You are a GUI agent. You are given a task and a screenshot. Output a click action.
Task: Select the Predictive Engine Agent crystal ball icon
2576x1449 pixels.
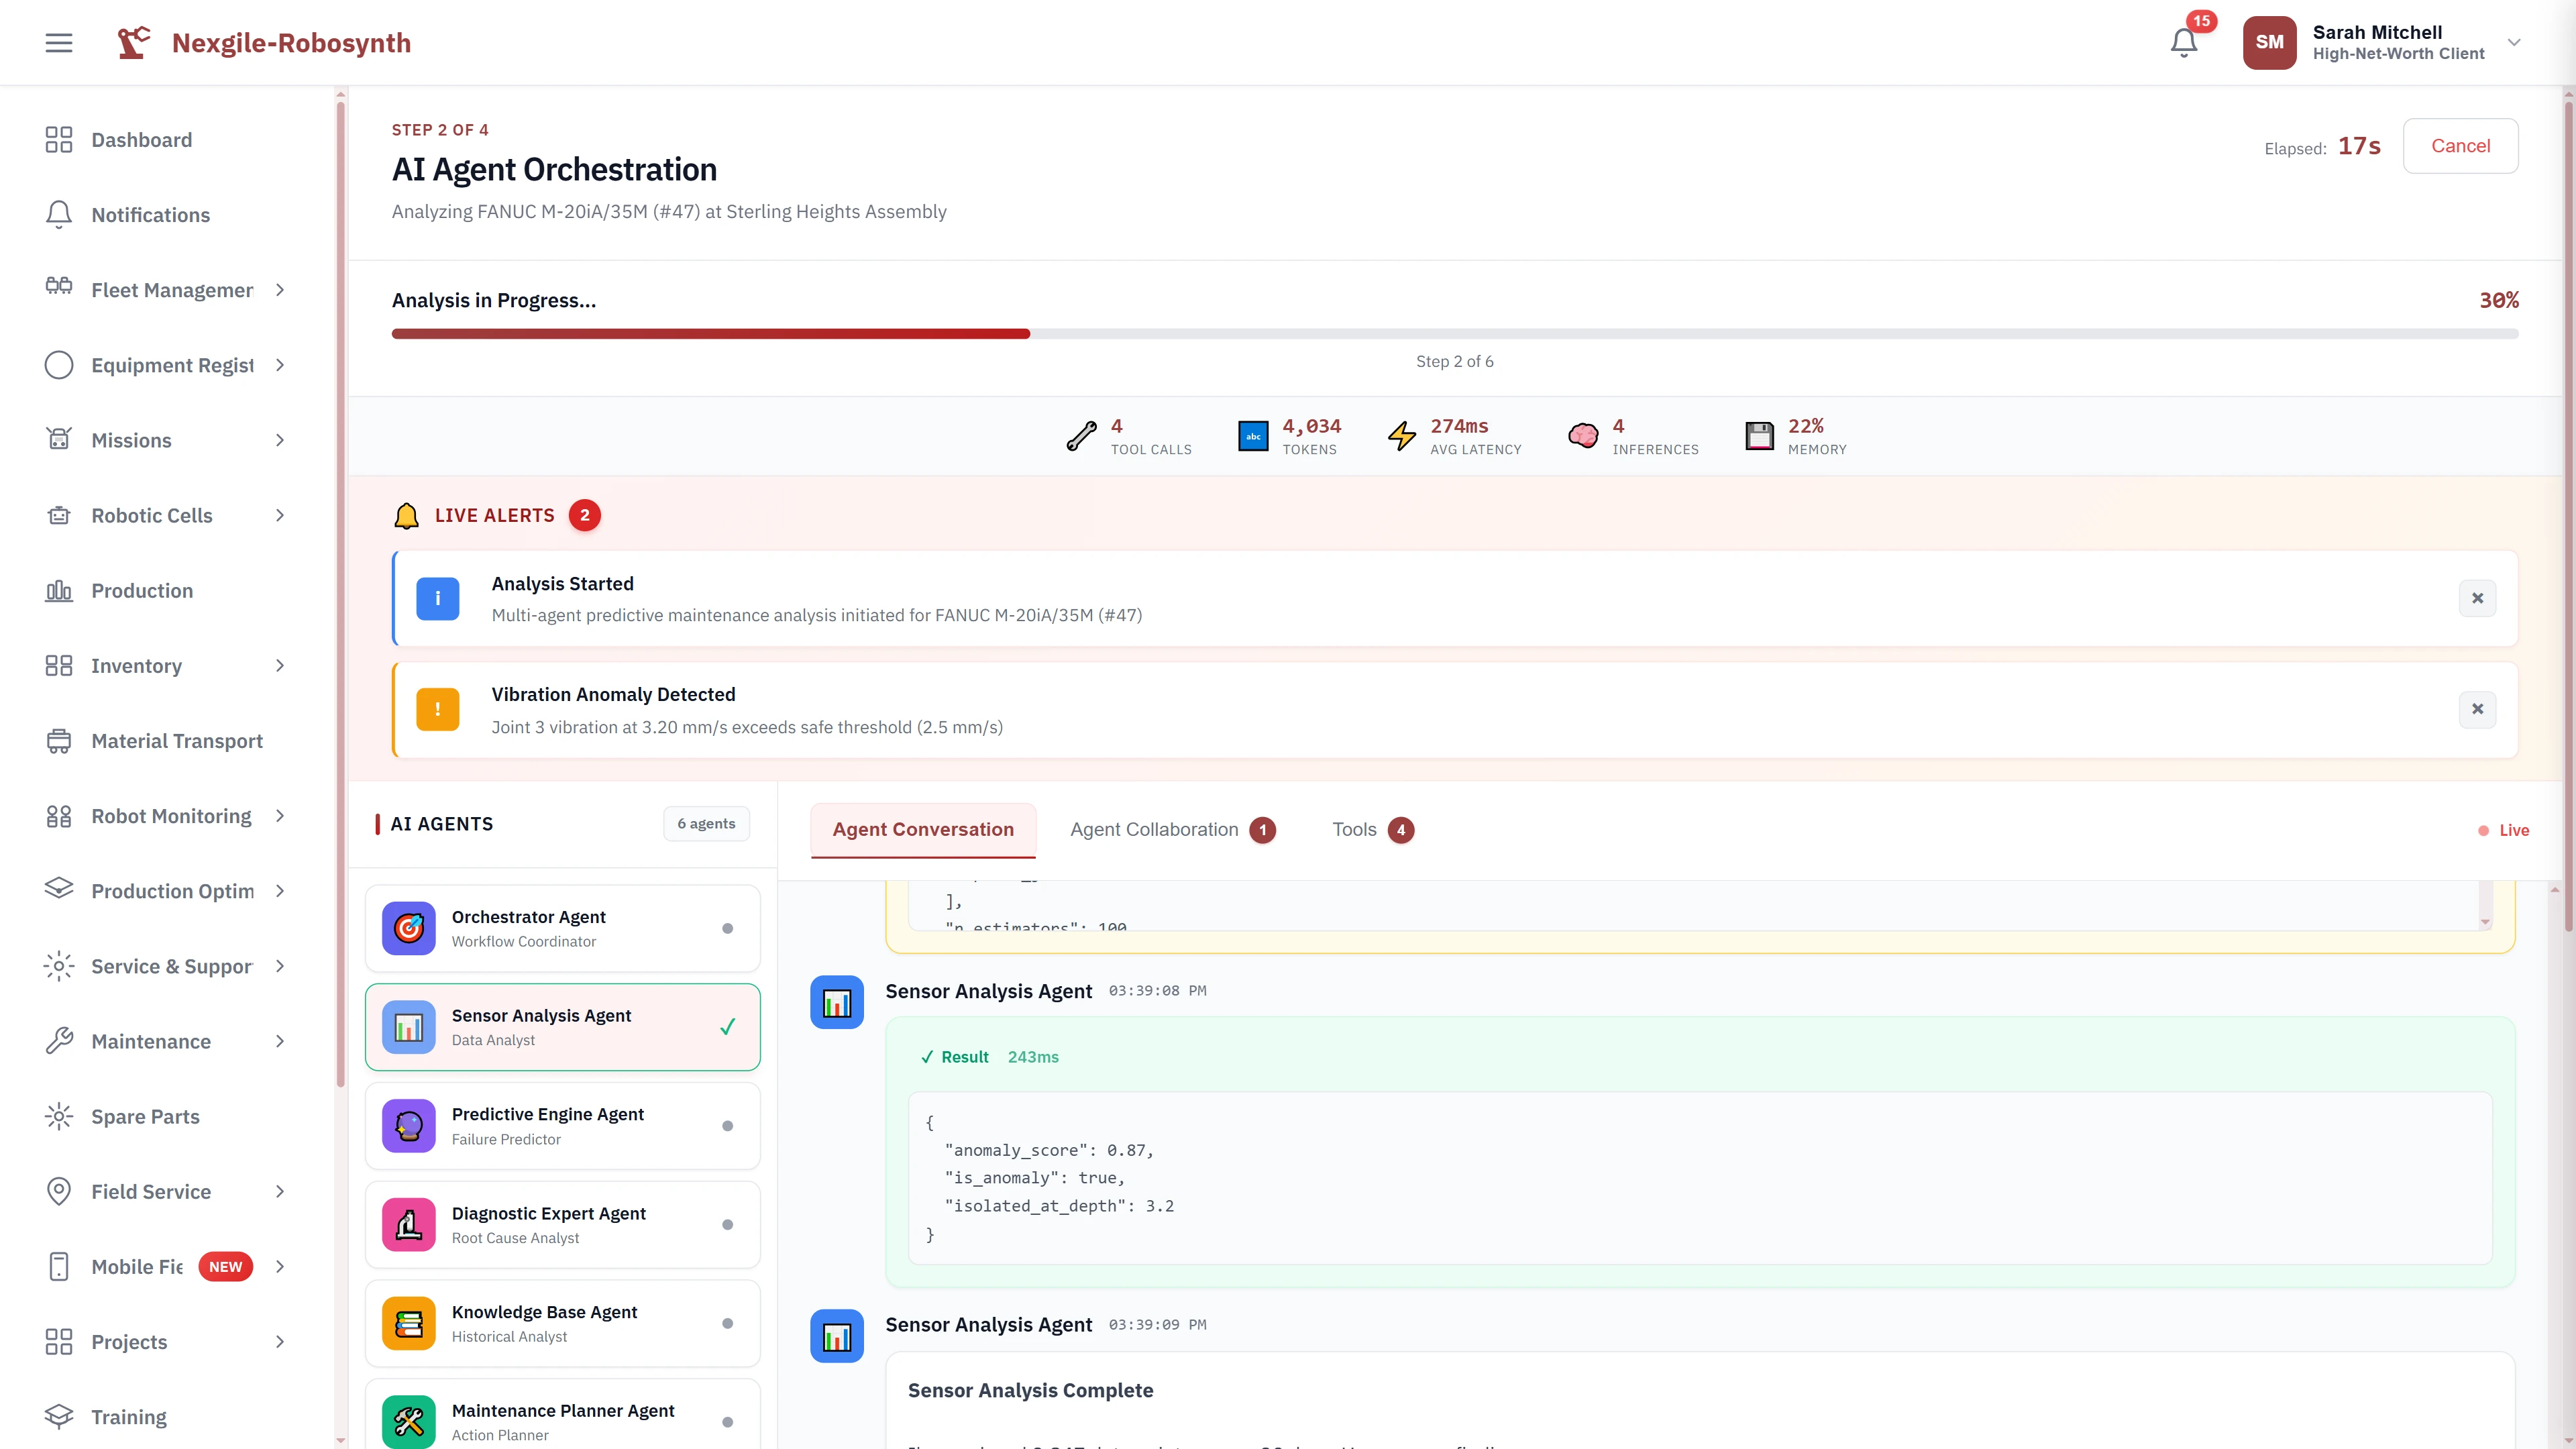pyautogui.click(x=408, y=1125)
